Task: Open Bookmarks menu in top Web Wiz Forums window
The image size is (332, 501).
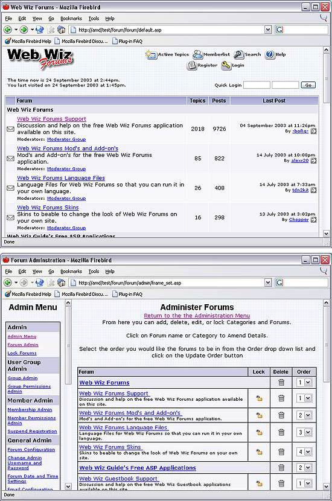Action: [x=71, y=19]
